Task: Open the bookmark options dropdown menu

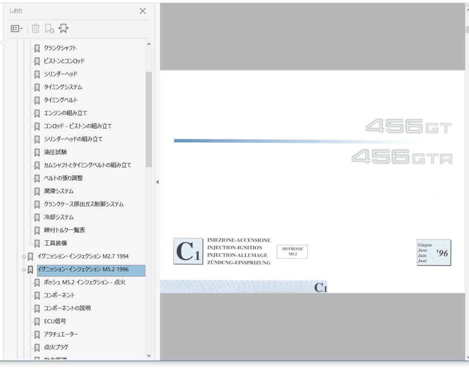Action: [17, 28]
